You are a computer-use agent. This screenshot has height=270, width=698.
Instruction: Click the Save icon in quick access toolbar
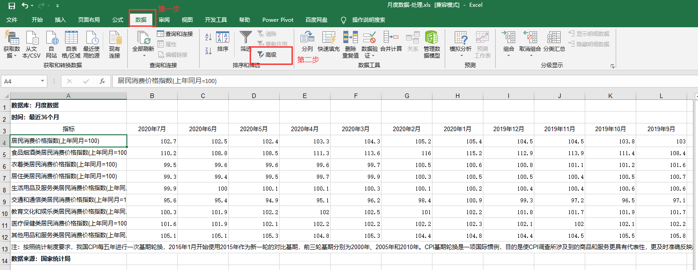click(11, 5)
